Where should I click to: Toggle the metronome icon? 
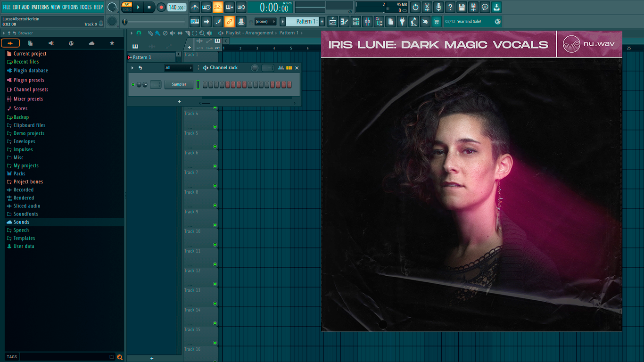pos(195,7)
